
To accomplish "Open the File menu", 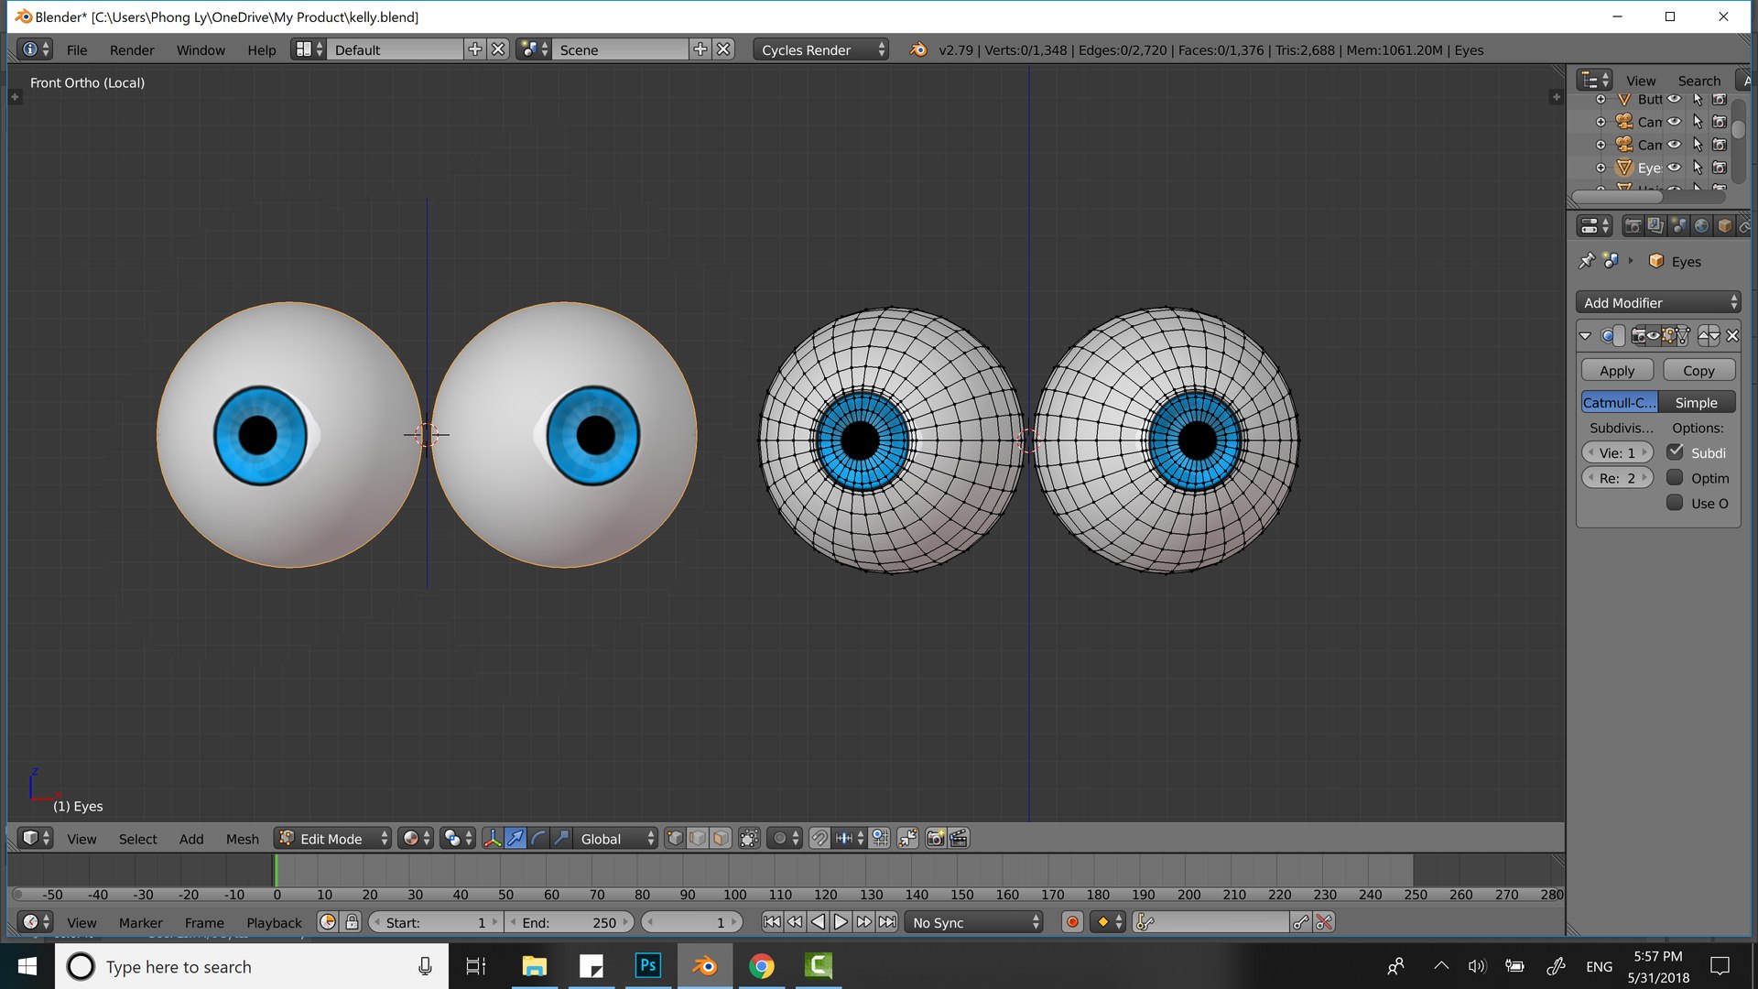I will [77, 49].
